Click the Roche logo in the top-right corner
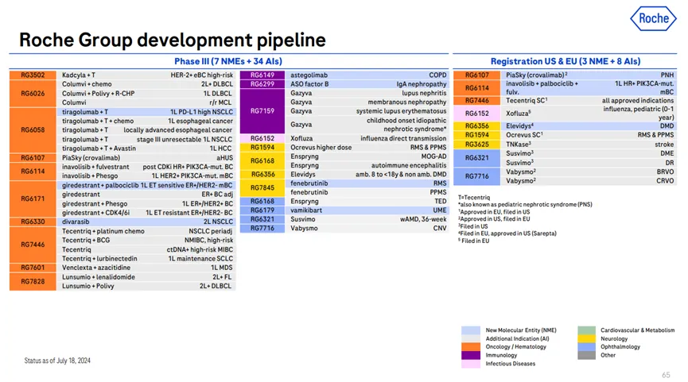Viewport: 688px width, 382px height. point(653,19)
